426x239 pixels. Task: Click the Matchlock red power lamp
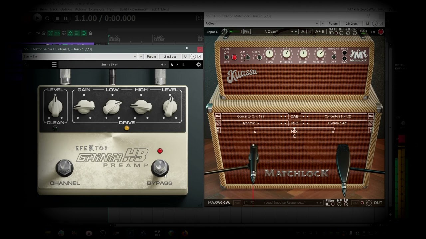tap(234, 57)
